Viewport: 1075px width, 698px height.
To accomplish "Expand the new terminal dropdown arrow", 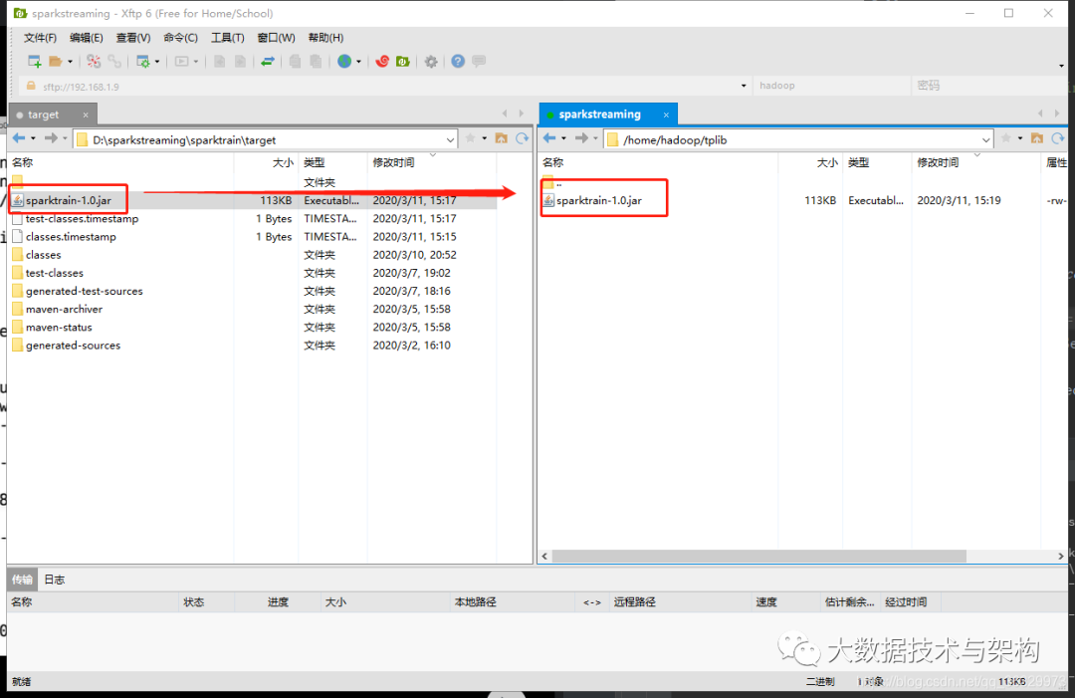I will 196,62.
